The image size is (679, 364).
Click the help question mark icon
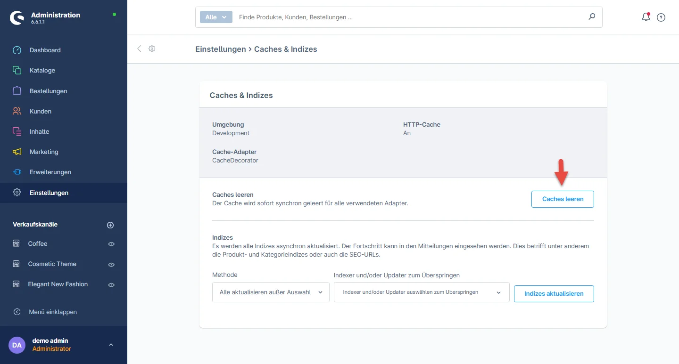(661, 17)
